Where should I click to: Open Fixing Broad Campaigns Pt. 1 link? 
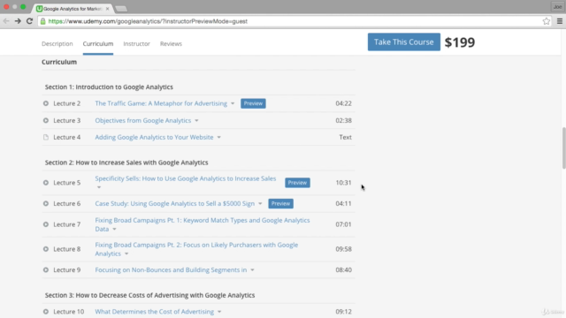point(203,224)
